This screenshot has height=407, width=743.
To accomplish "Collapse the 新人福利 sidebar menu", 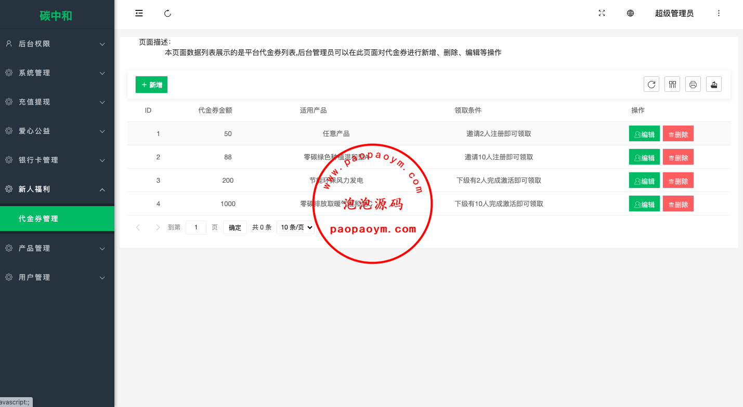I will coord(57,189).
